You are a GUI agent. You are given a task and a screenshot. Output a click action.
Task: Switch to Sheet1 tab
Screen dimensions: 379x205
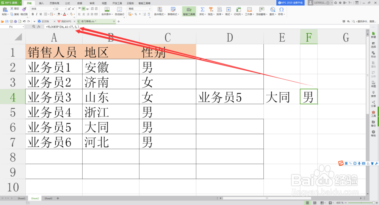click(x=22, y=198)
